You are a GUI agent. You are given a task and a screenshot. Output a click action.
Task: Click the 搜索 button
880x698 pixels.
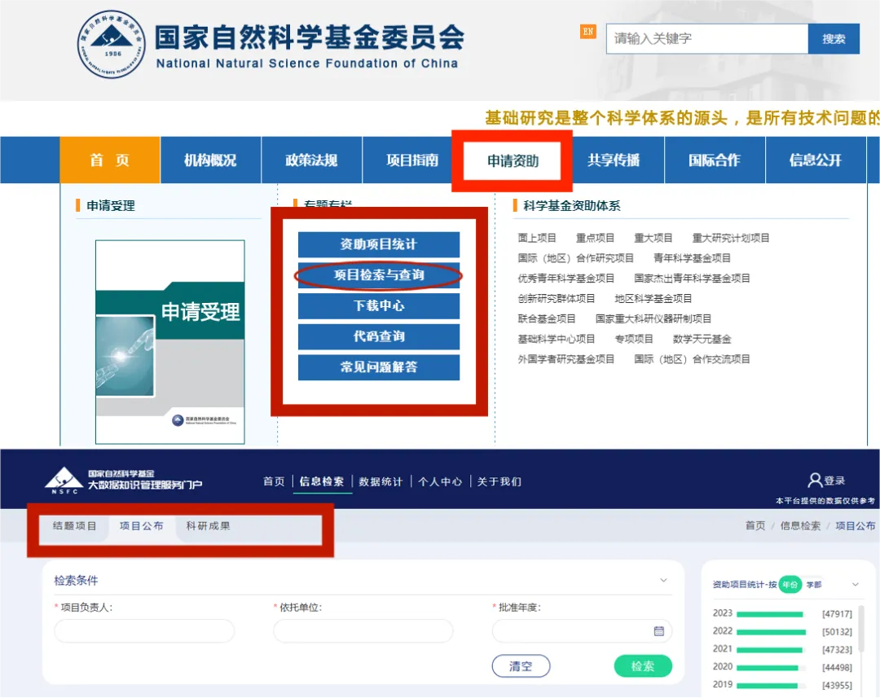click(x=834, y=39)
